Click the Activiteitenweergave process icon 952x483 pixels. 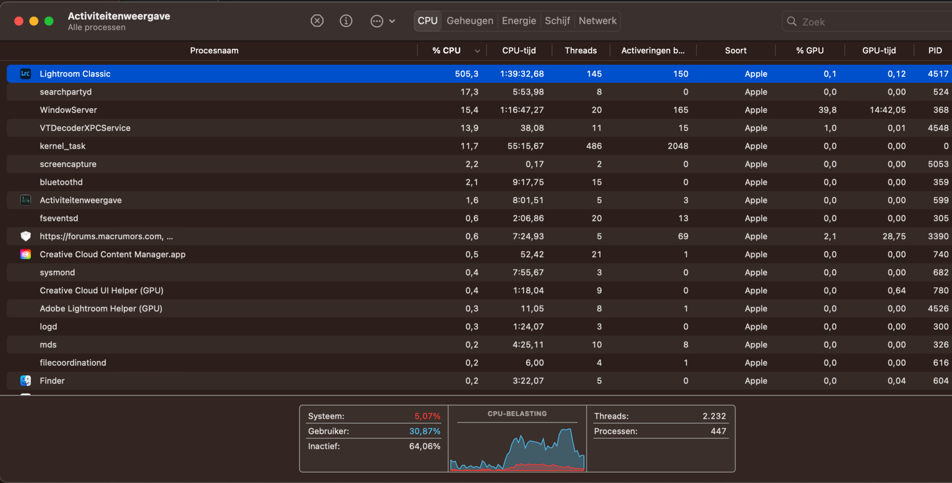26,200
